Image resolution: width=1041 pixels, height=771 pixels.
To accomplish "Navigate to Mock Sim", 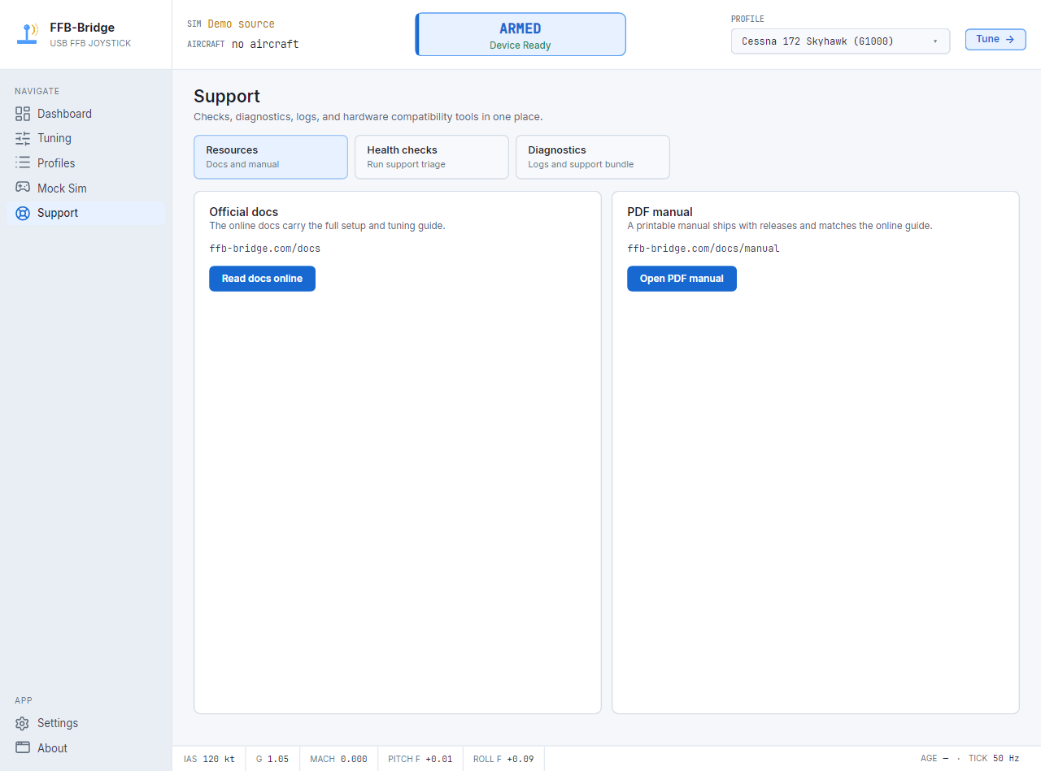I will [x=85, y=188].
